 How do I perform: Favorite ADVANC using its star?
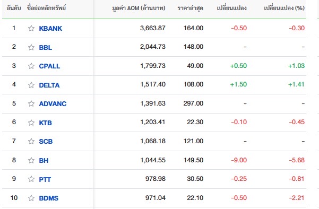point(31,103)
